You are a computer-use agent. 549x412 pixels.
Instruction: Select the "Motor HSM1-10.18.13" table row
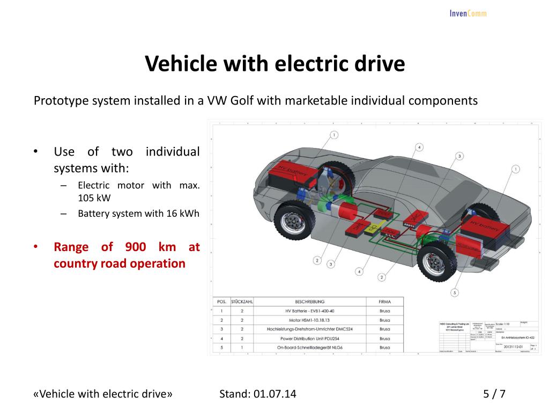pos(308,320)
